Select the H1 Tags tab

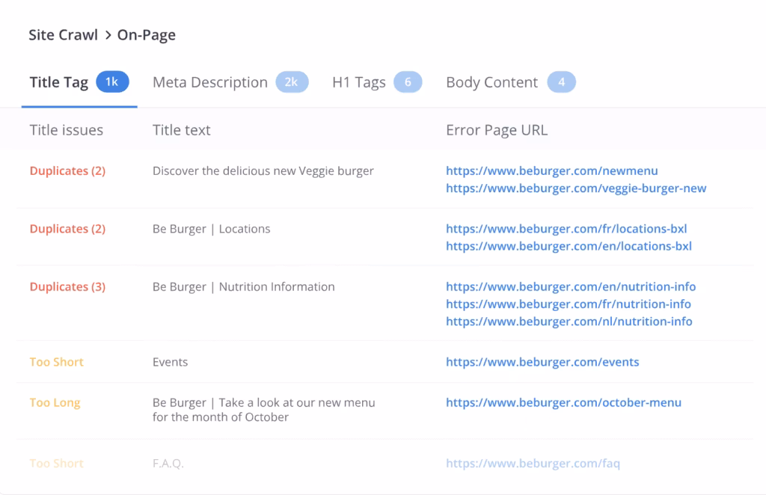(x=358, y=82)
